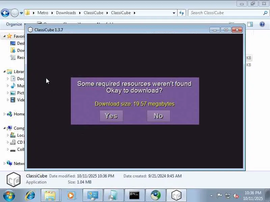The height and width of the screenshot is (202, 270).
Task: Maximize the ClassiCube game window
Action: (226, 30)
